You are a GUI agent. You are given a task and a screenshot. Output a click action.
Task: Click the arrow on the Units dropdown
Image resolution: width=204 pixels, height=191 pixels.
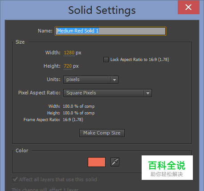114,80
